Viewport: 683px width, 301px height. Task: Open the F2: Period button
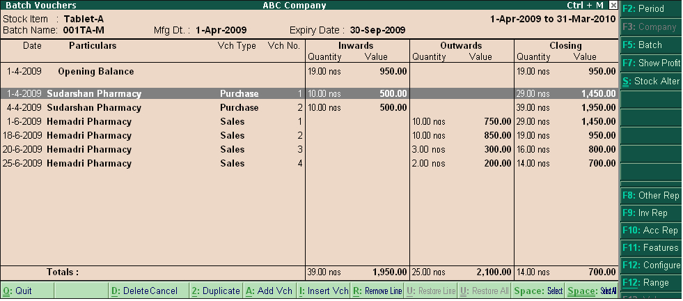point(651,9)
